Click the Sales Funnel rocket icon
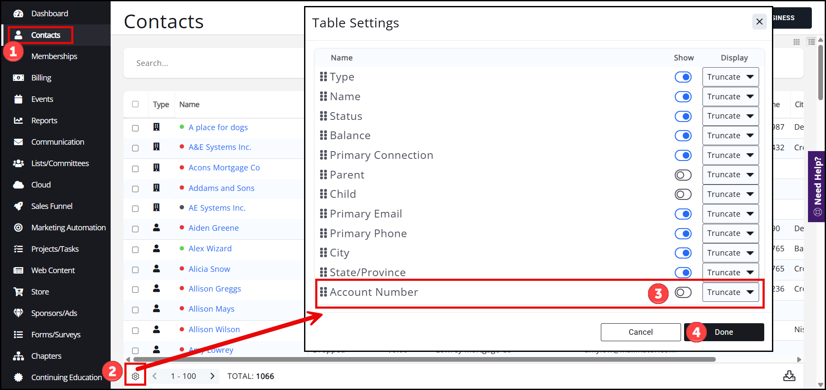 tap(18, 206)
